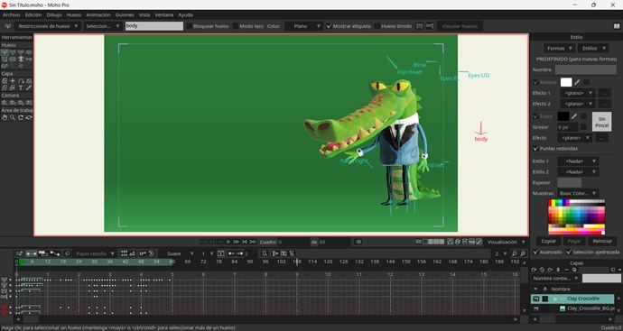Zoom out the timeline with magnifier icon
623x331 pixels.
pyautogui.click(x=515, y=253)
